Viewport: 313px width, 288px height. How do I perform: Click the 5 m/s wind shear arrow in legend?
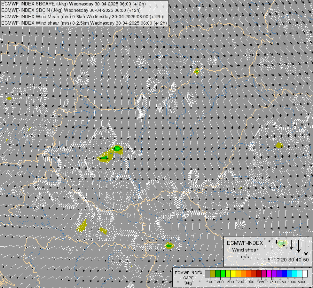(269, 241)
